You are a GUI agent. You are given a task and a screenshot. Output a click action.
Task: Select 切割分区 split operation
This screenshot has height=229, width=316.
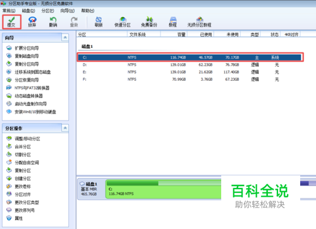[18, 155]
